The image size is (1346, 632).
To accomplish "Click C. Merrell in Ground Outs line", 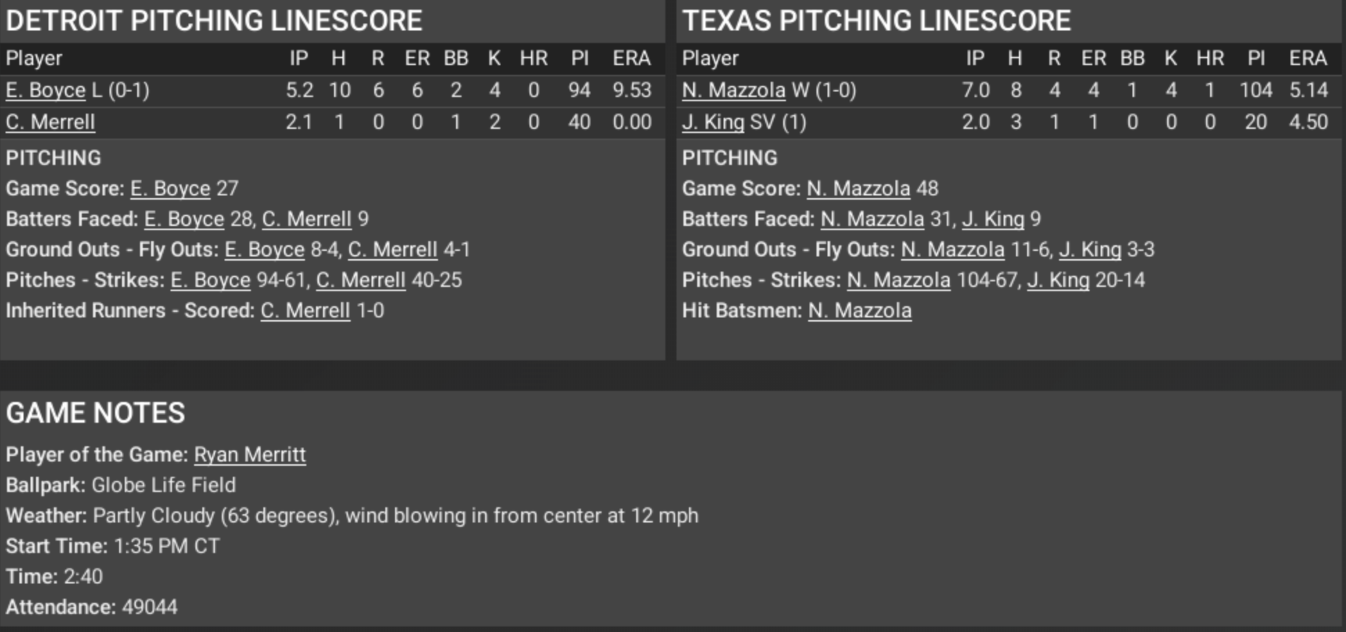I will [x=392, y=249].
